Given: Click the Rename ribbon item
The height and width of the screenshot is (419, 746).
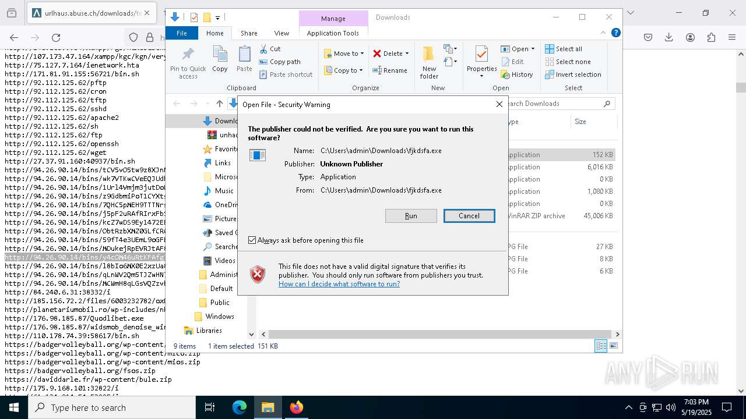Looking at the screenshot, I should [390, 70].
